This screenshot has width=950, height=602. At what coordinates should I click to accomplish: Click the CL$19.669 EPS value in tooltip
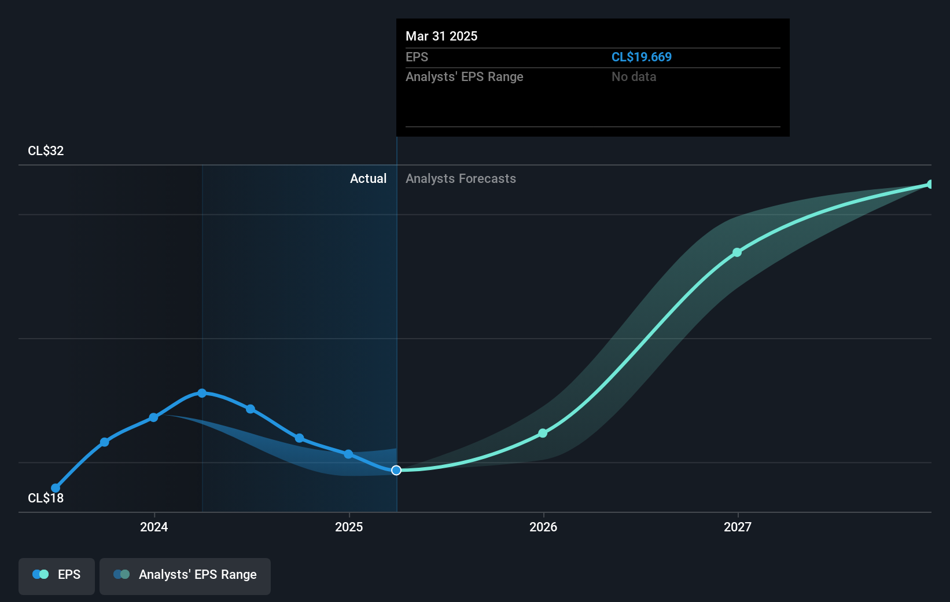click(x=642, y=57)
